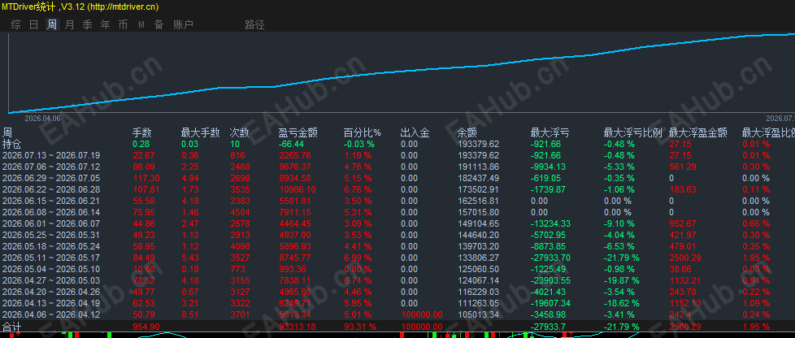Screen dimensions: 795x338
Task: Click profit amount 10986.10
Action: 298,189
